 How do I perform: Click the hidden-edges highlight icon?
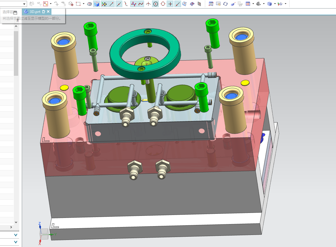pos(90,4)
